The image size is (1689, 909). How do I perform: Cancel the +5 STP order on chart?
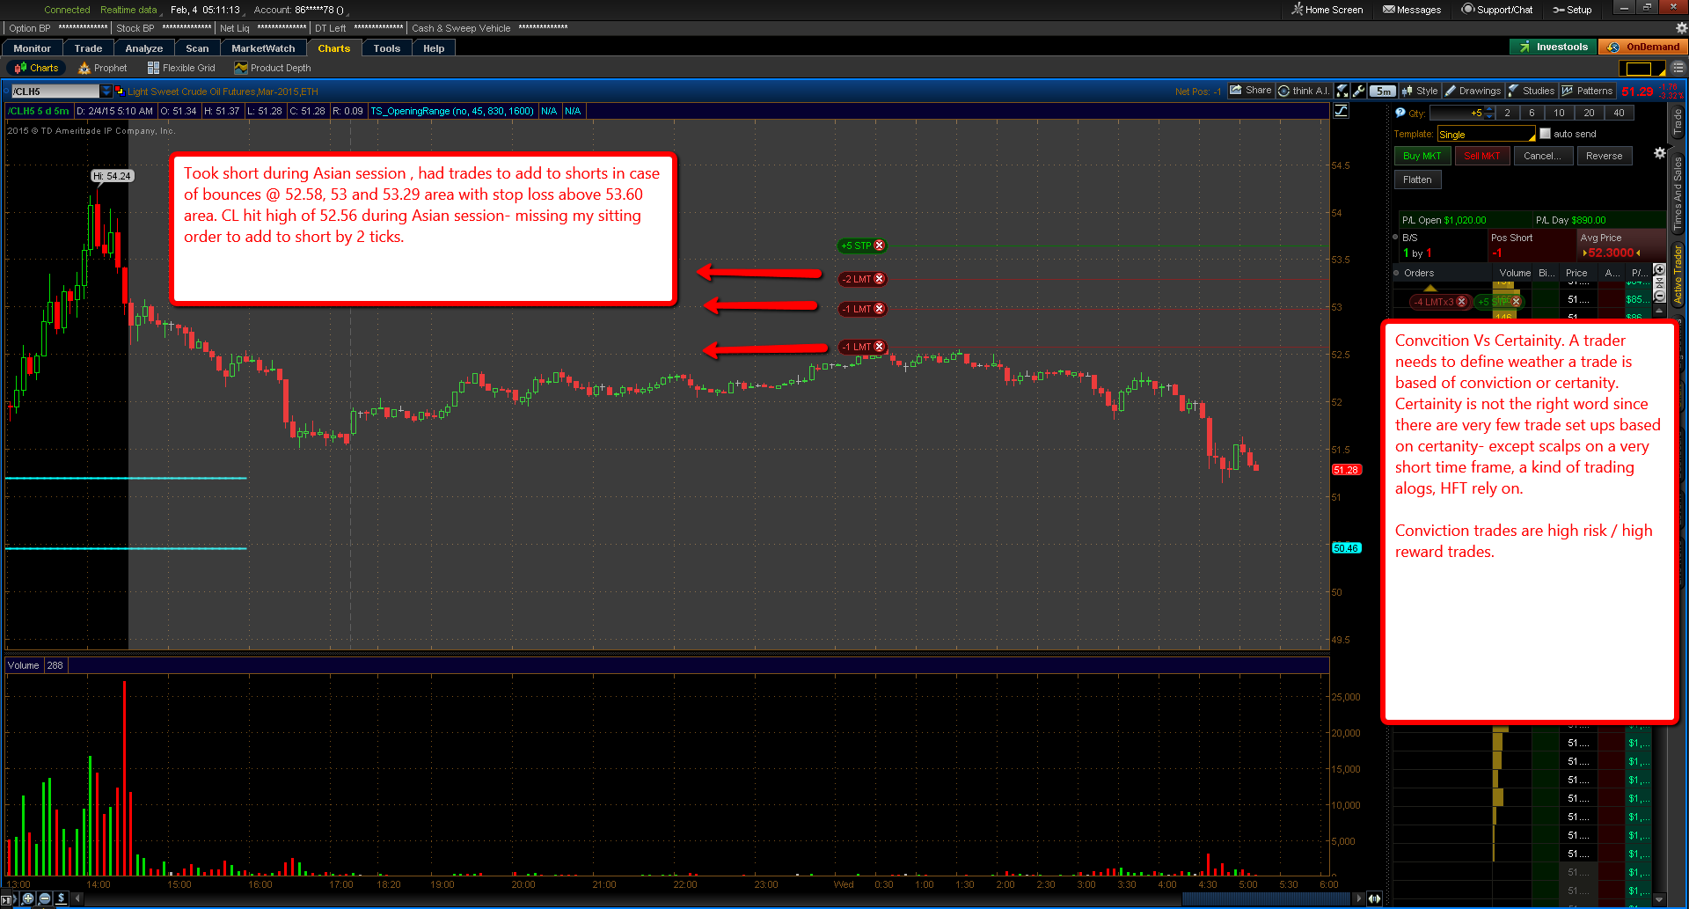click(879, 246)
